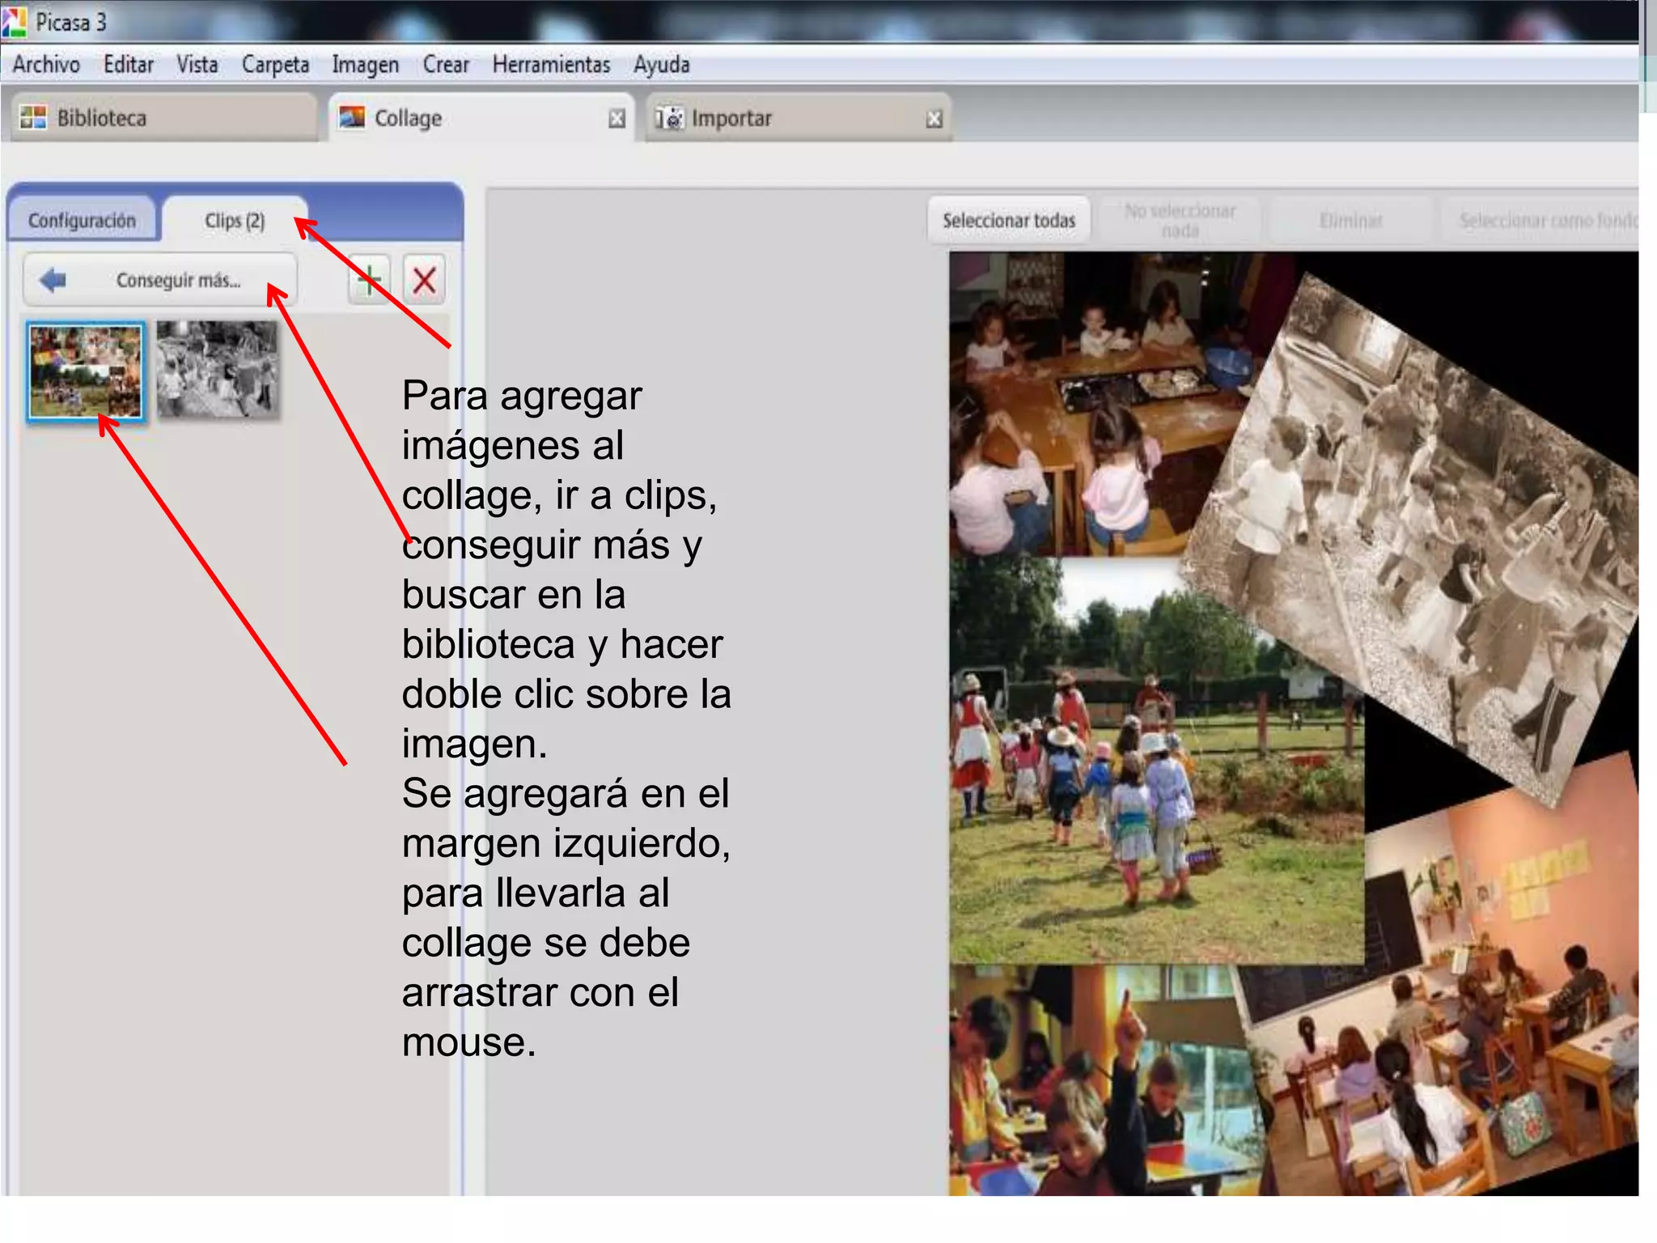This screenshot has height=1243, width=1657.
Task: Click the Importar camera icon
Action: 669,118
